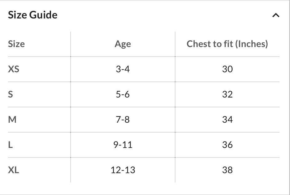Click the 3-4 age cell
This screenshot has width=290, height=195.
coord(123,69)
